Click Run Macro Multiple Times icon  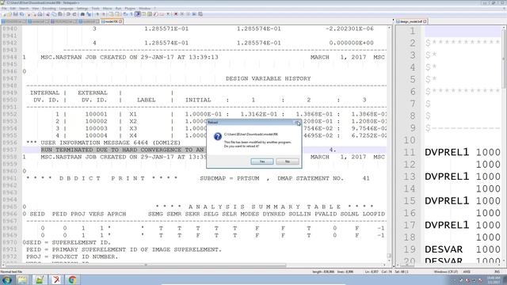point(194,14)
